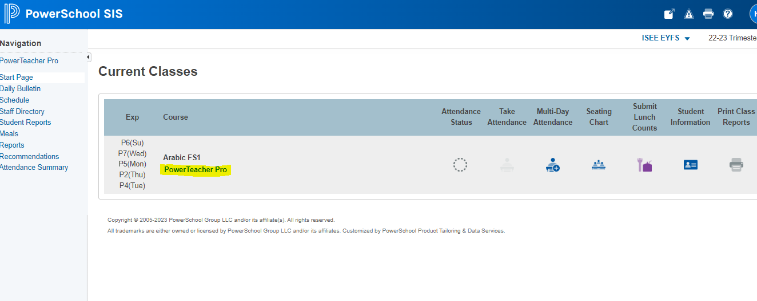Open Recommendations in navigation
757x301 pixels.
[30, 157]
